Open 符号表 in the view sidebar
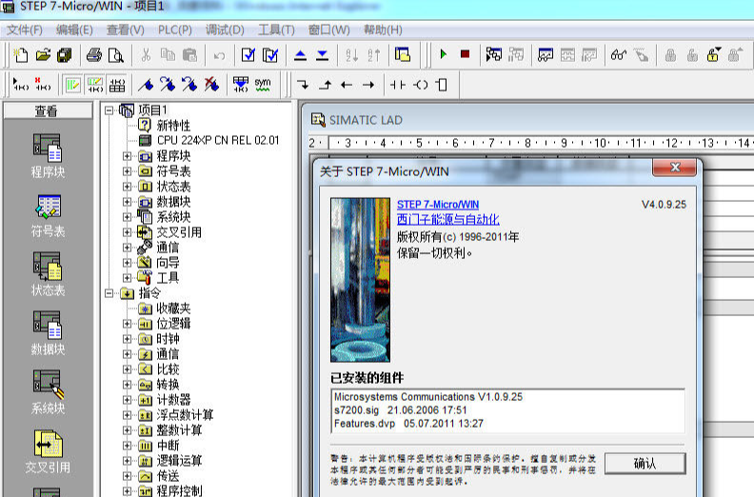The width and height of the screenshot is (754, 497). [x=47, y=215]
